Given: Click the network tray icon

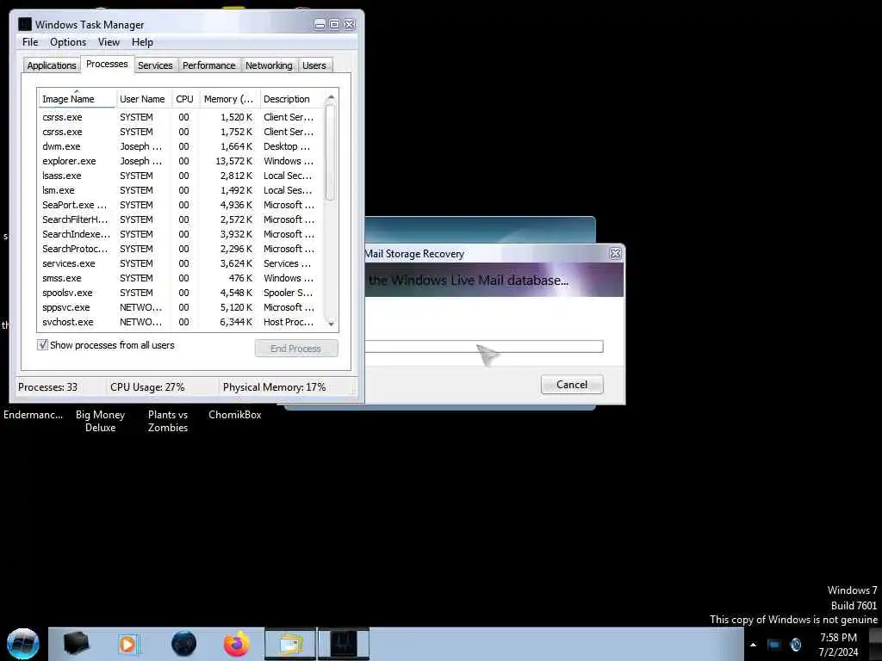Looking at the screenshot, I should pyautogui.click(x=774, y=645).
